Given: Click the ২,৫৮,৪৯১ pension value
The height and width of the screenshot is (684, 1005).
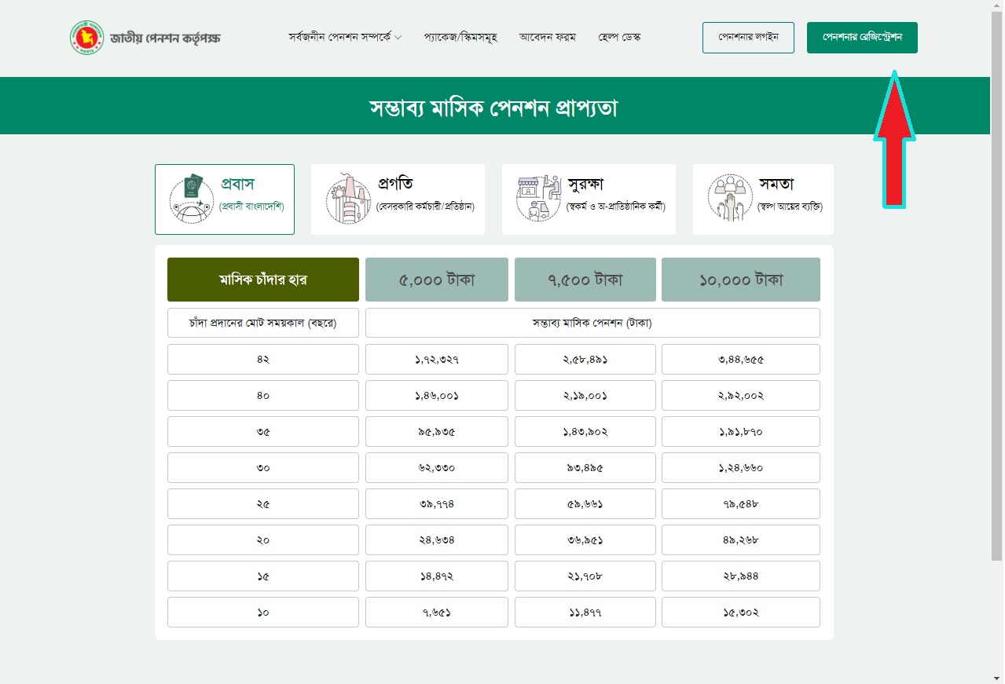Looking at the screenshot, I should 585,359.
